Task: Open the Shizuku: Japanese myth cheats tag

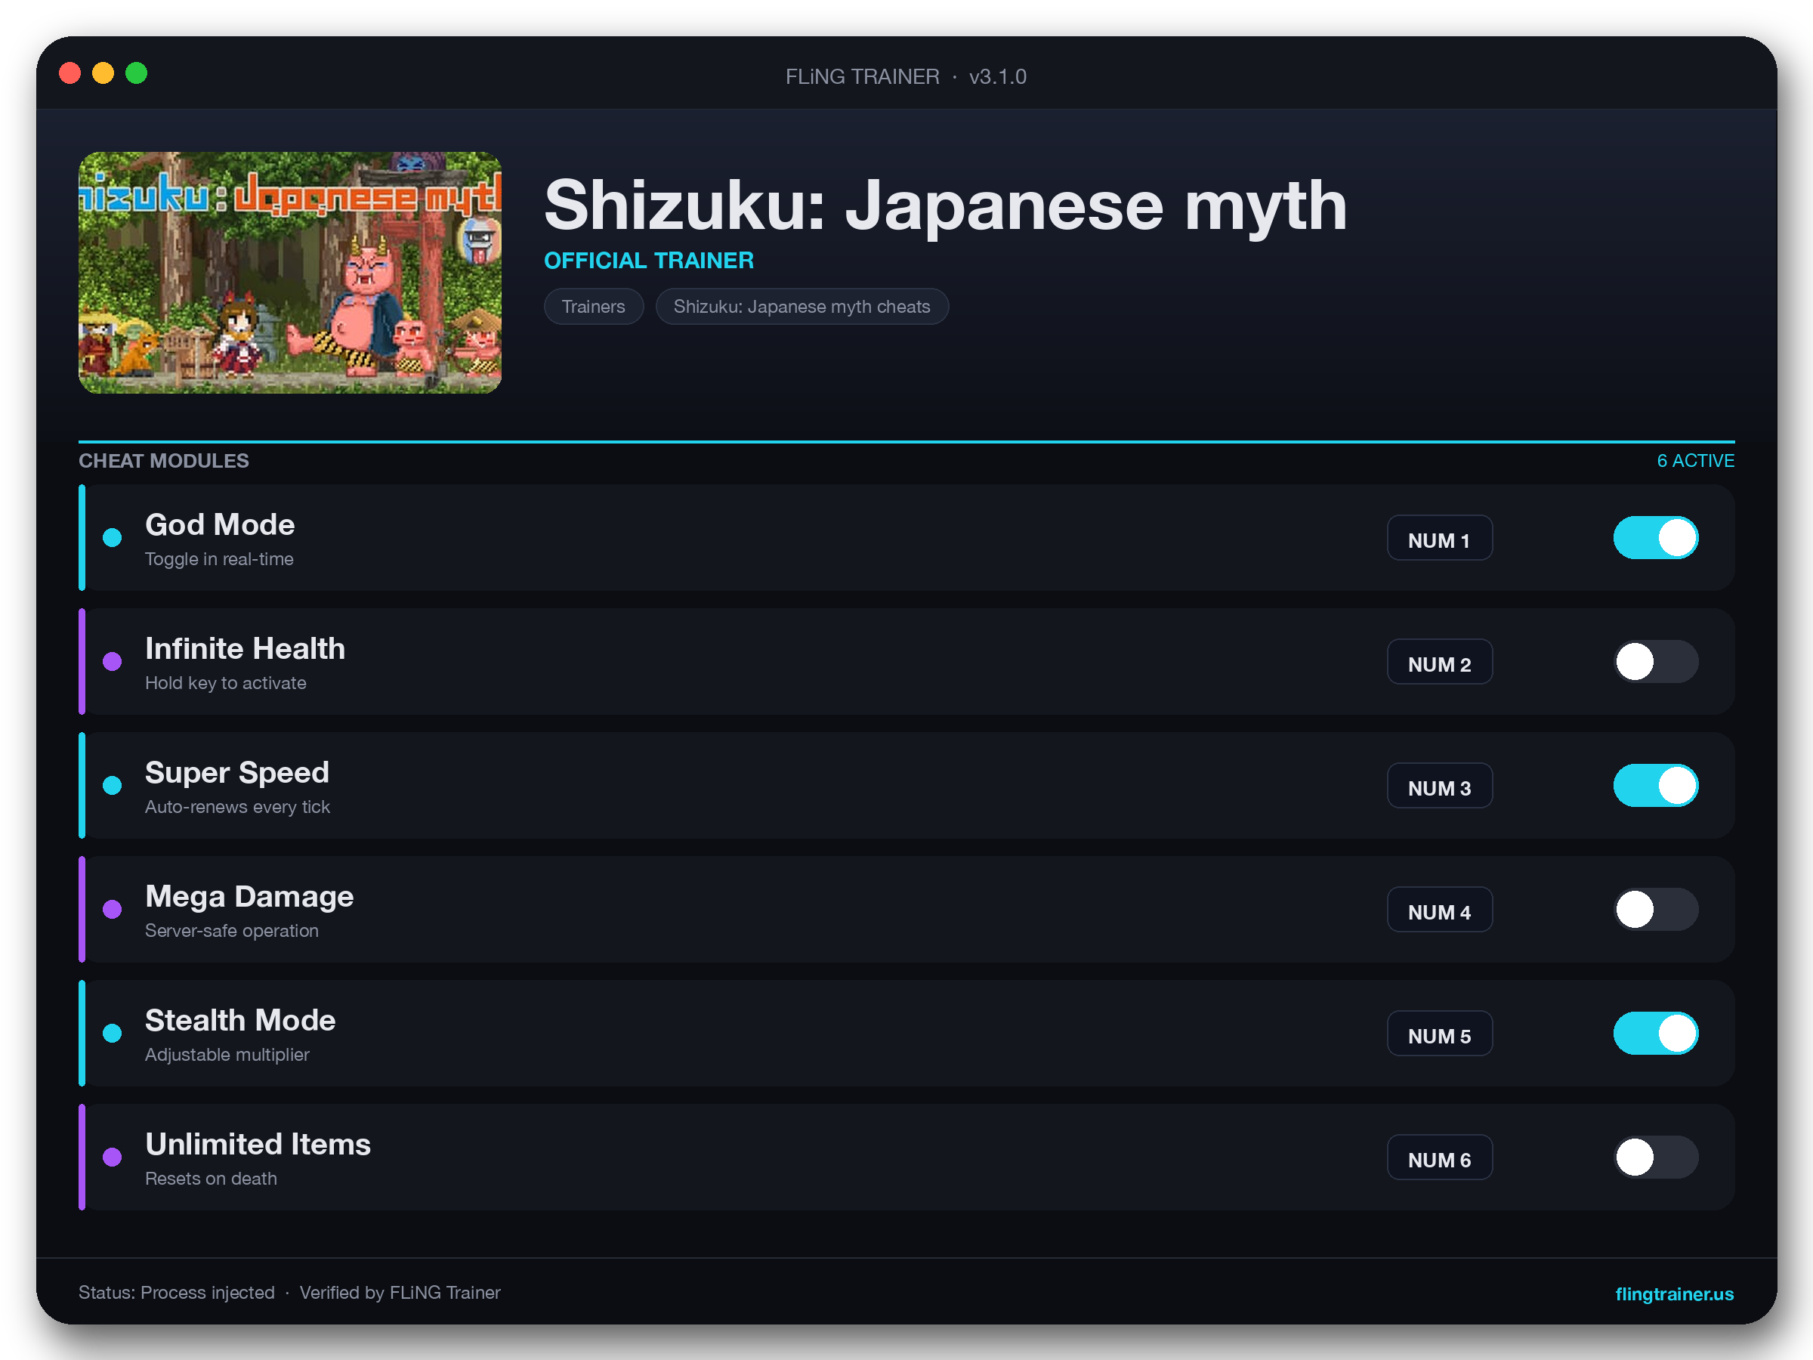Action: point(801,307)
